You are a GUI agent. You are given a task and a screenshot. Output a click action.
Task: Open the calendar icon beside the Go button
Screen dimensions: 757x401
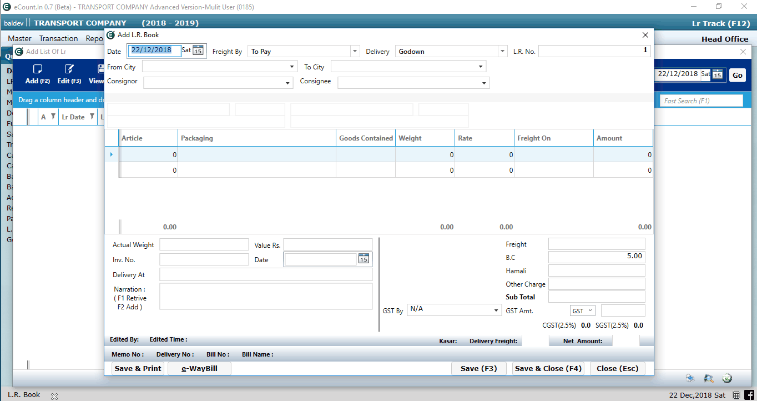[717, 74]
